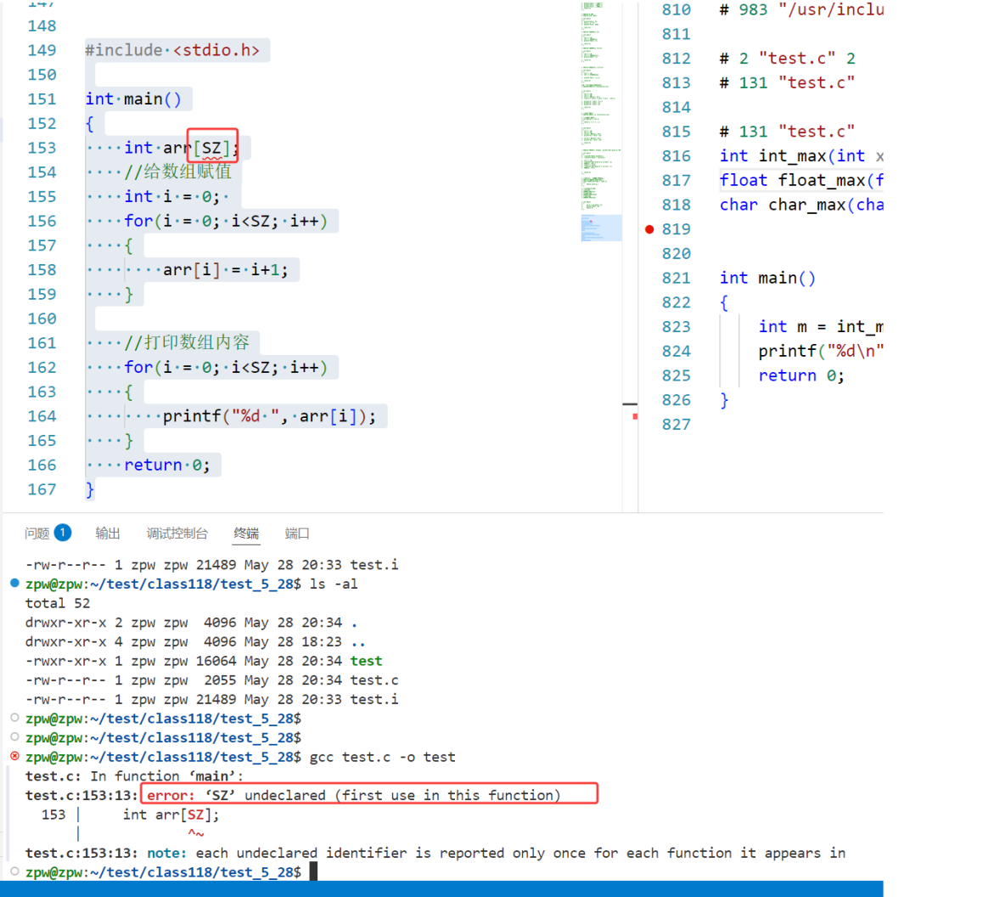Click the ls -al command in terminal

[x=334, y=584]
